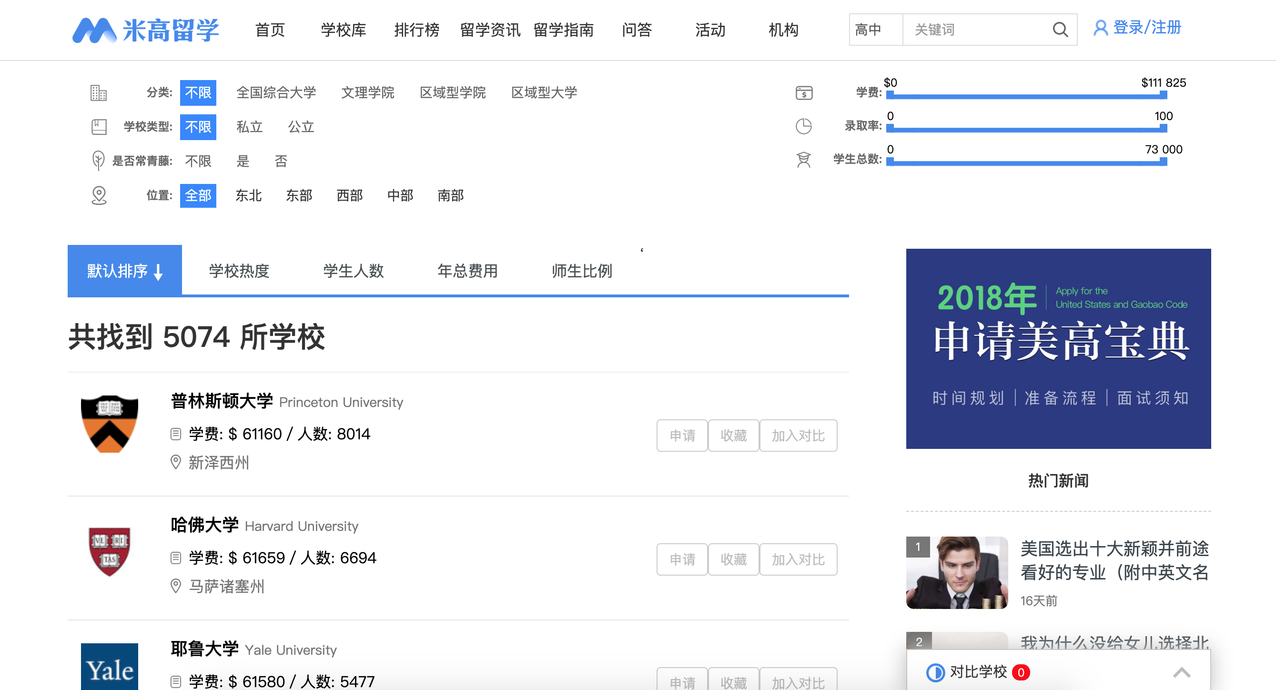Click 收藏 for Harvard University
This screenshot has height=690, width=1276.
coord(733,559)
